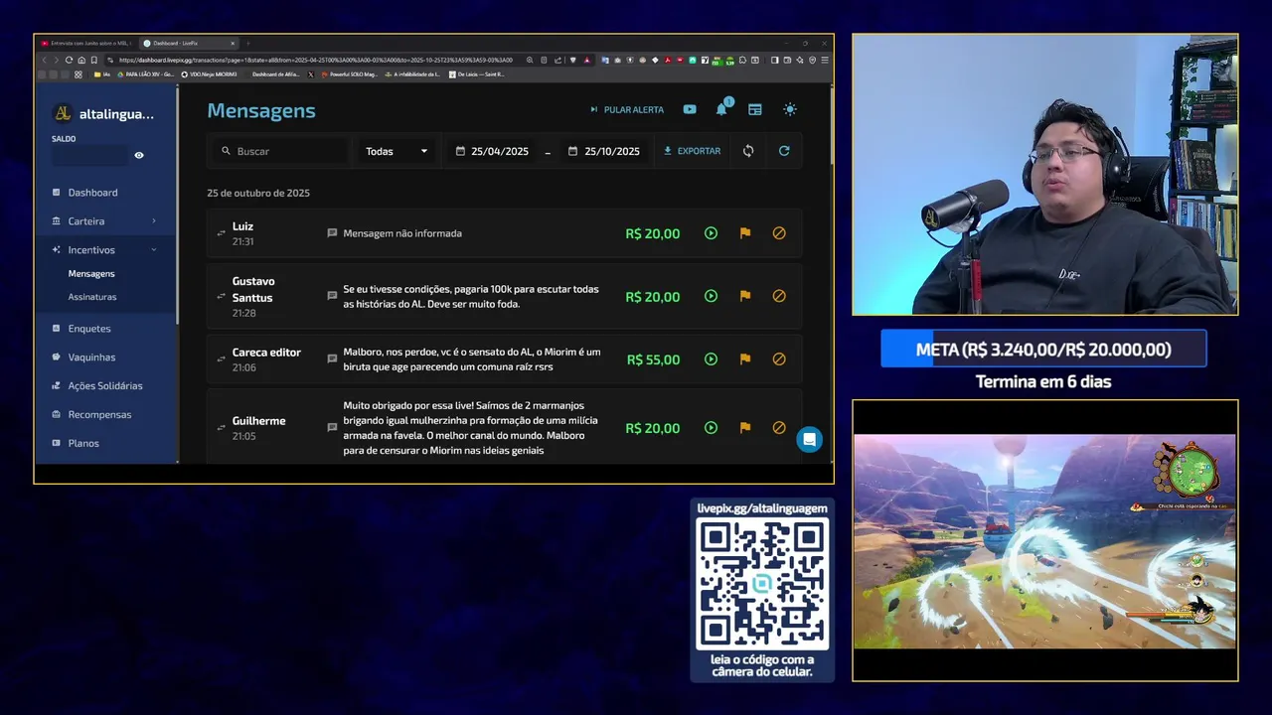Refresh the messages list
Image resolution: width=1272 pixels, height=715 pixels.
(x=784, y=151)
